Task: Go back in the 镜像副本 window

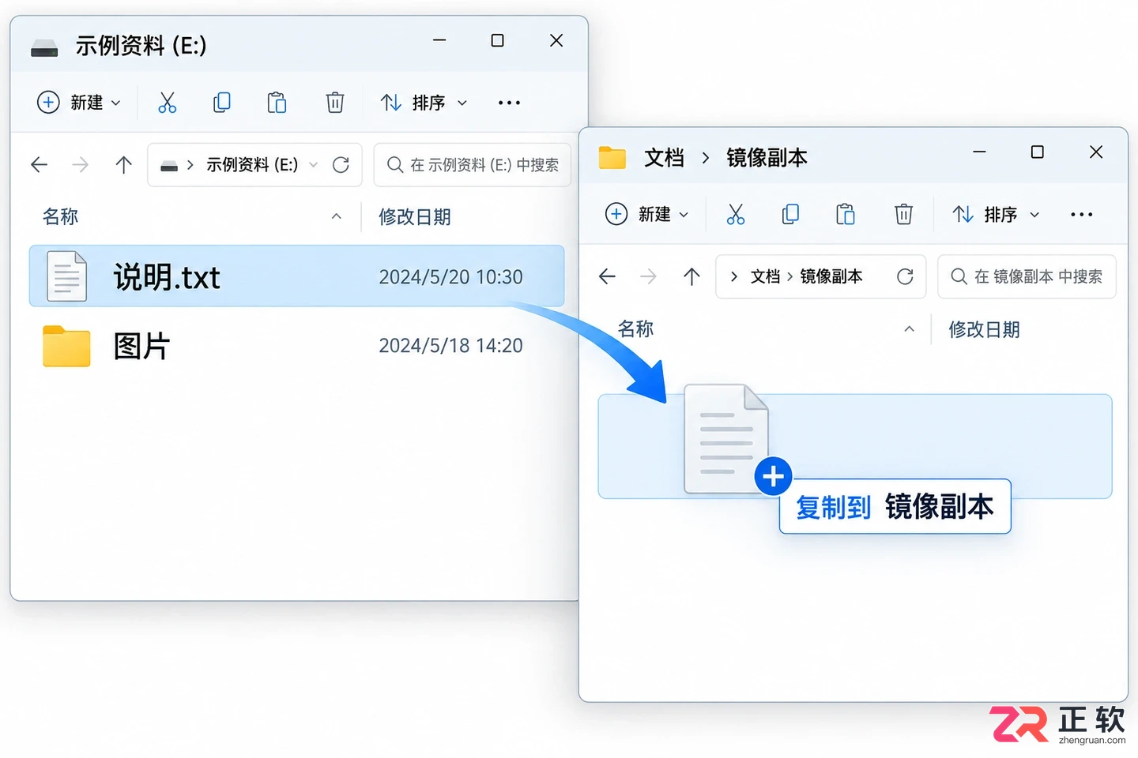Action: click(x=607, y=276)
